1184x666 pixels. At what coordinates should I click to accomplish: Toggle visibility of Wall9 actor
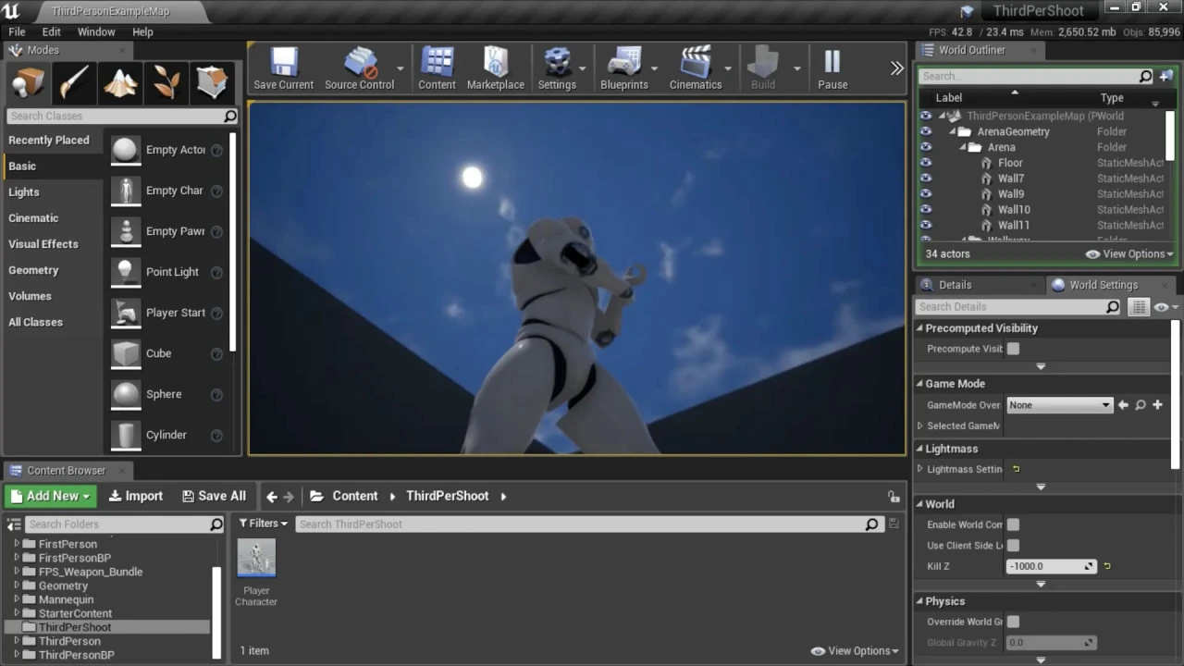pyautogui.click(x=926, y=194)
